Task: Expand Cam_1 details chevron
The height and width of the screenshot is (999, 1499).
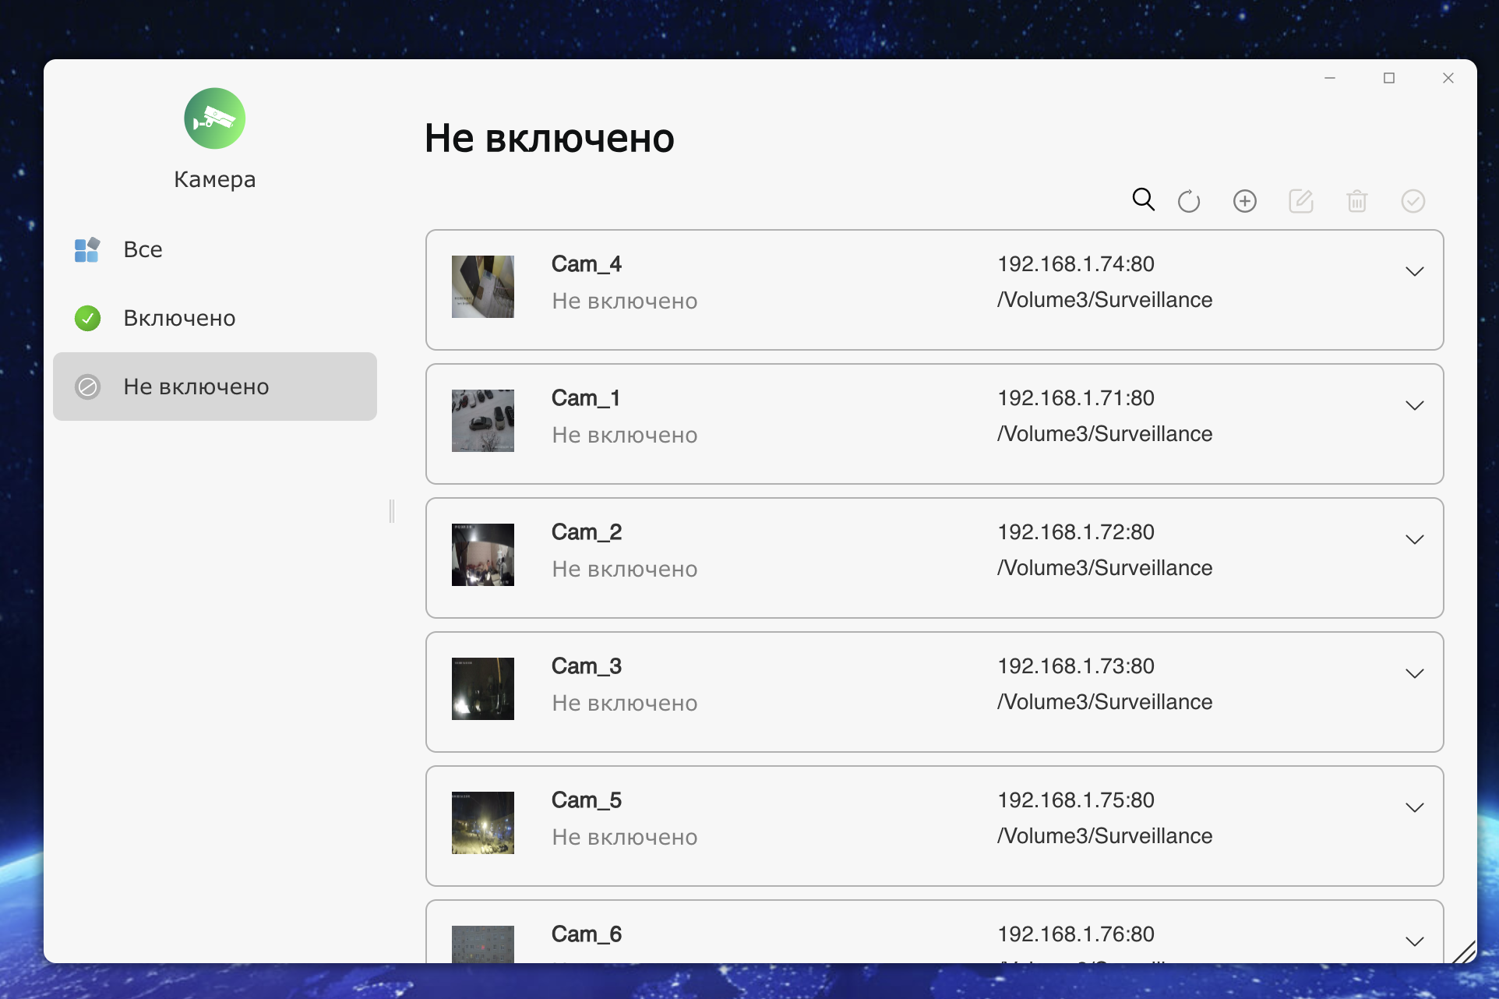Action: coord(1415,405)
